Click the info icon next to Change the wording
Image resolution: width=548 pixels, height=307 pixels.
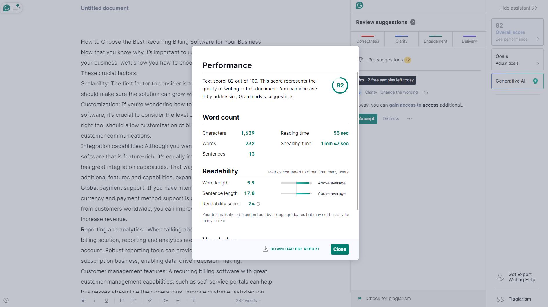click(426, 92)
